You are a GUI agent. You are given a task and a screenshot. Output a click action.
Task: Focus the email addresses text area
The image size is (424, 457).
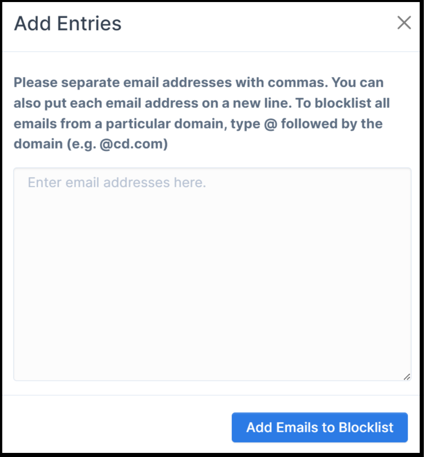click(212, 274)
